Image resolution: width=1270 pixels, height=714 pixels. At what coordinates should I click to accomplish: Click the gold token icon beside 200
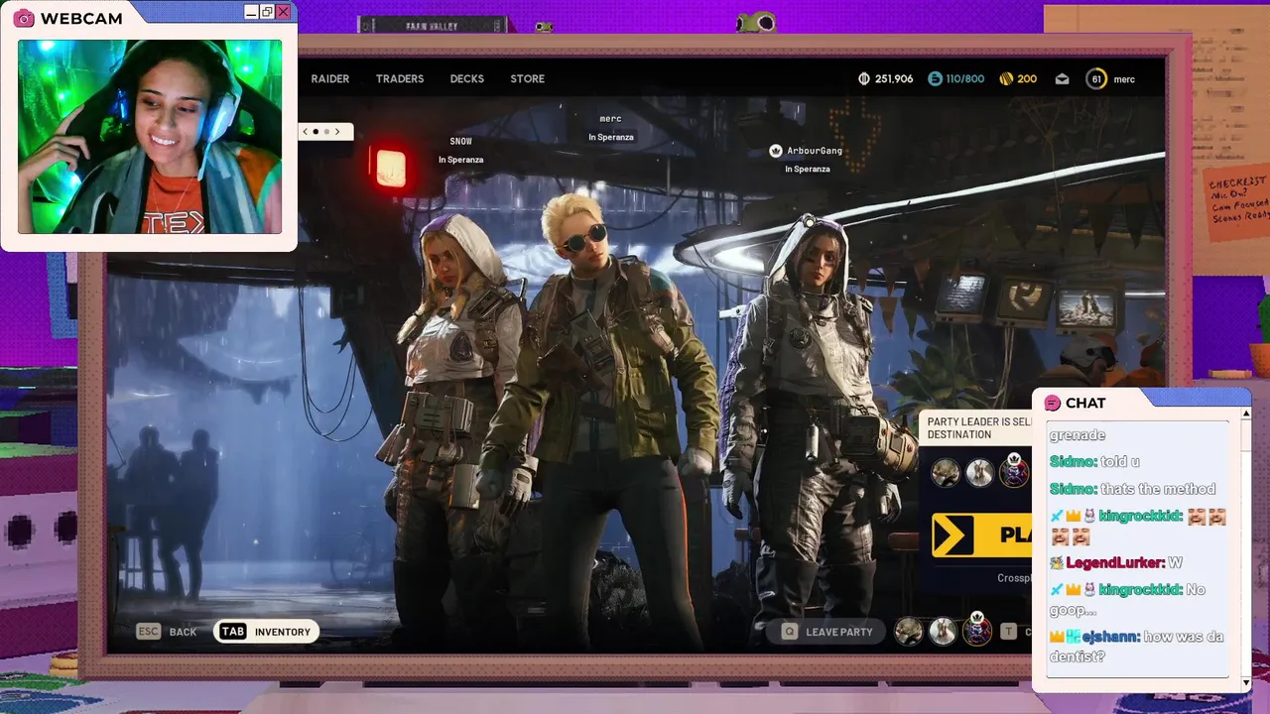1006,79
